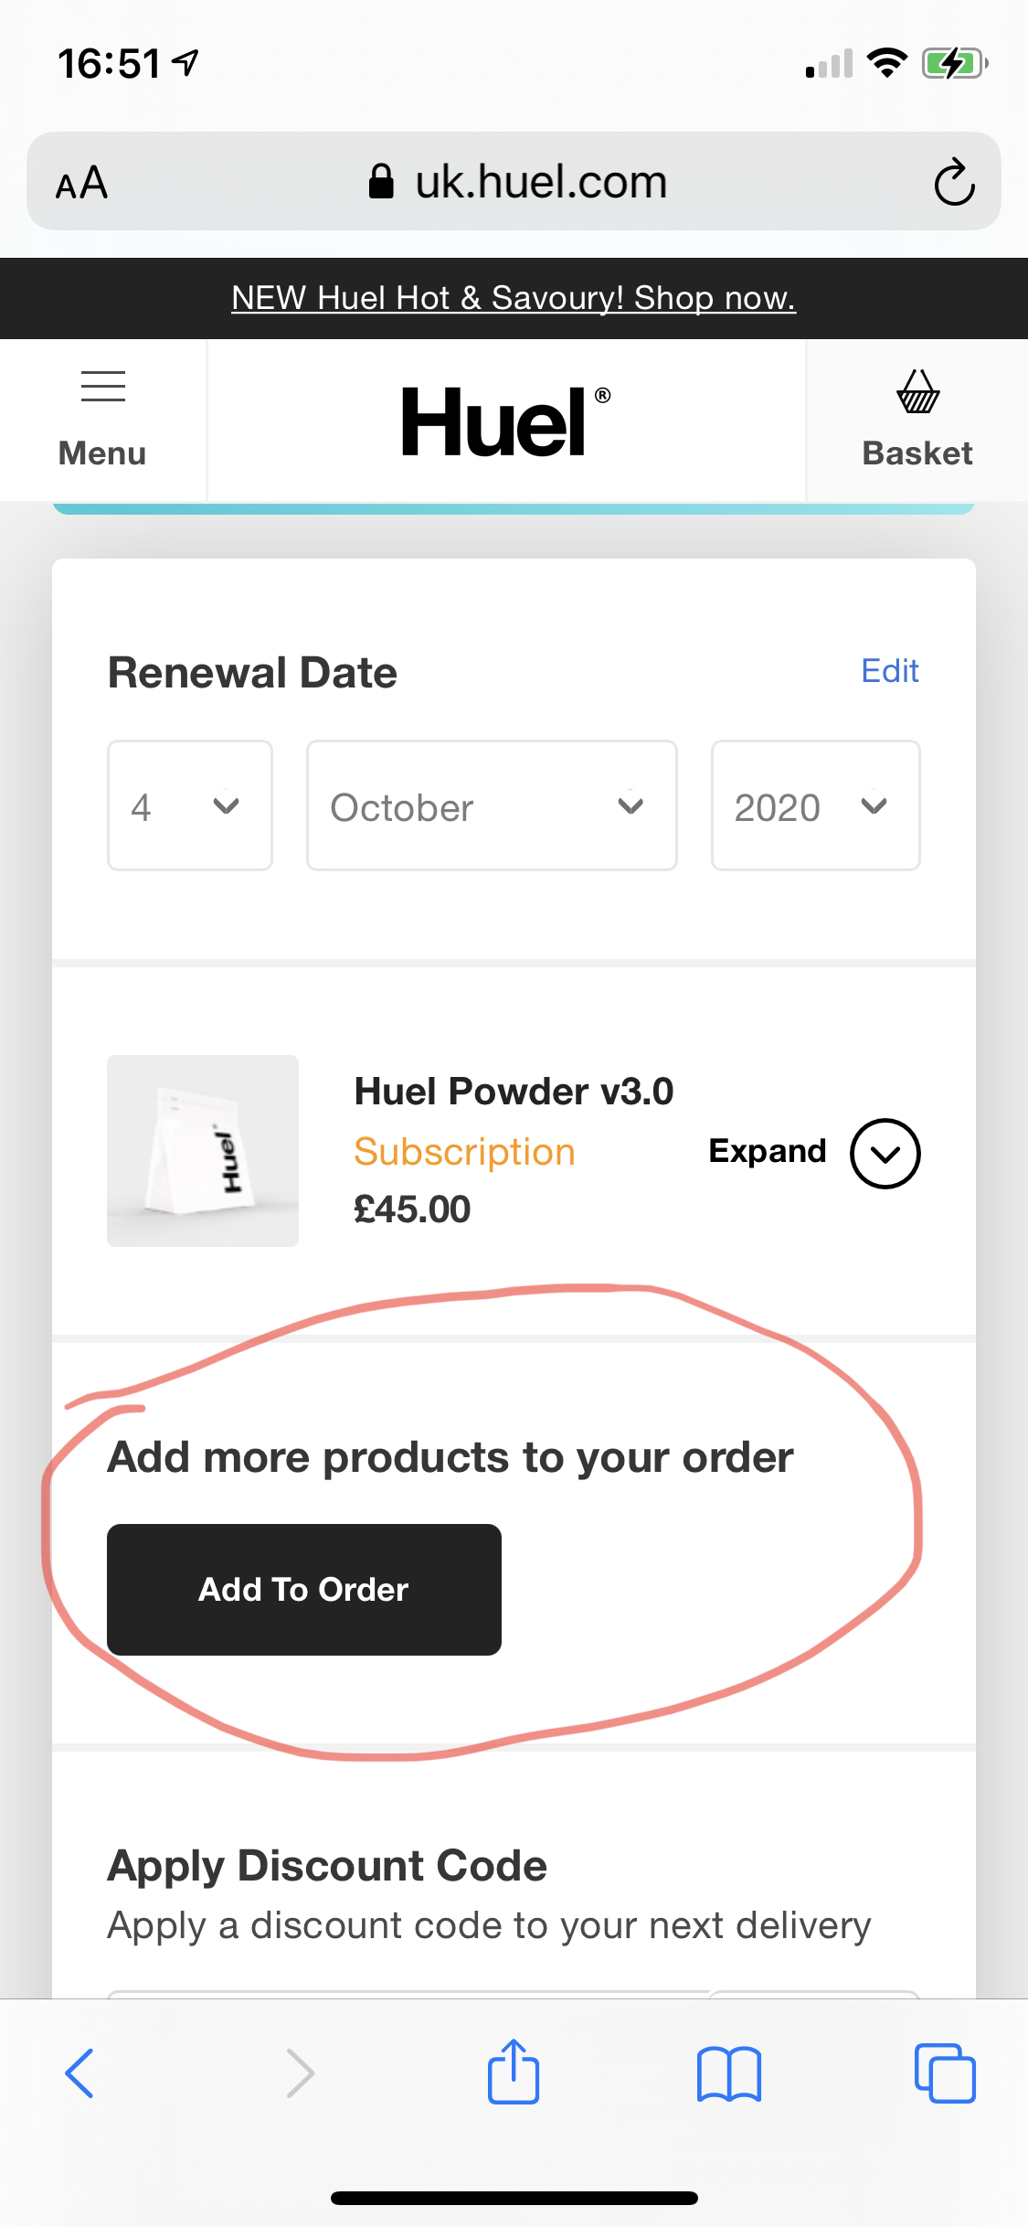Open the hamburger Menu icon

point(102,421)
